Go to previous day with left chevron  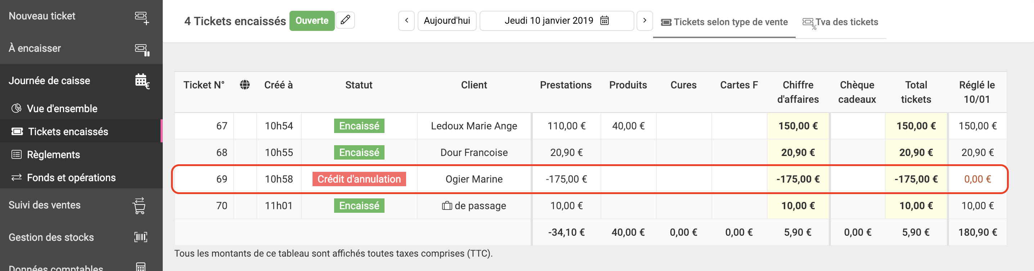pos(406,20)
